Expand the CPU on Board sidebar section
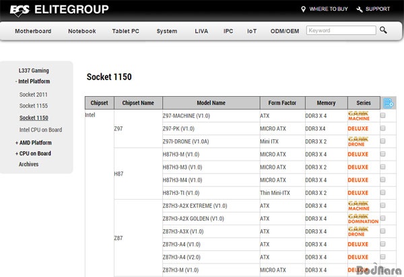This screenshot has height=277, width=404. click(x=33, y=153)
